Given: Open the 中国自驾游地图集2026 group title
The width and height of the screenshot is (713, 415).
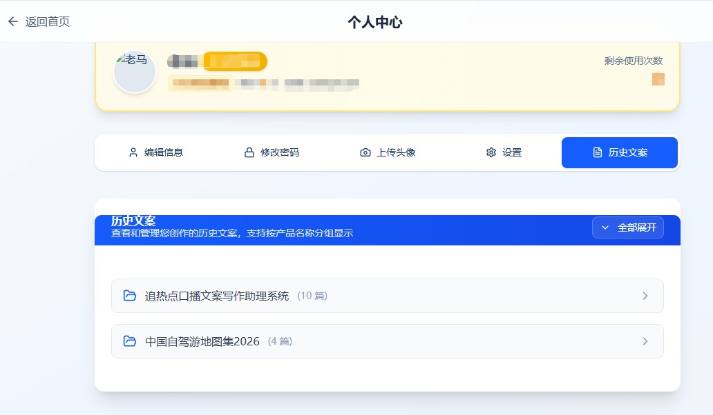Looking at the screenshot, I should [x=202, y=341].
